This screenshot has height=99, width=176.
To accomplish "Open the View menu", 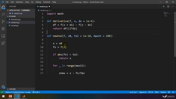I will (27, 2).
